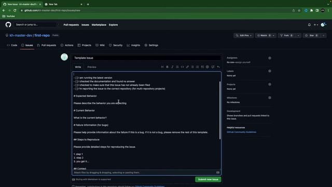Open a new browser tab with plus
The height and width of the screenshot is (187, 332).
88,4
